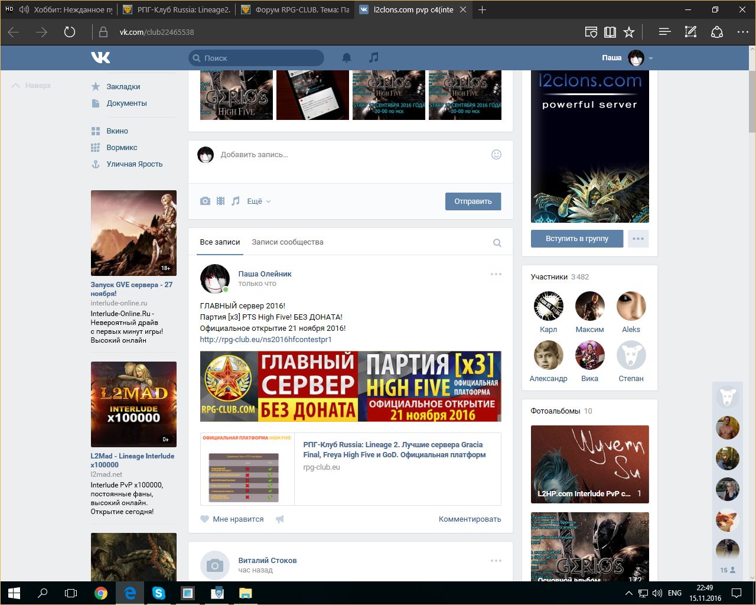Open the music note icon in VK header
This screenshot has width=756, height=605.
(x=373, y=57)
